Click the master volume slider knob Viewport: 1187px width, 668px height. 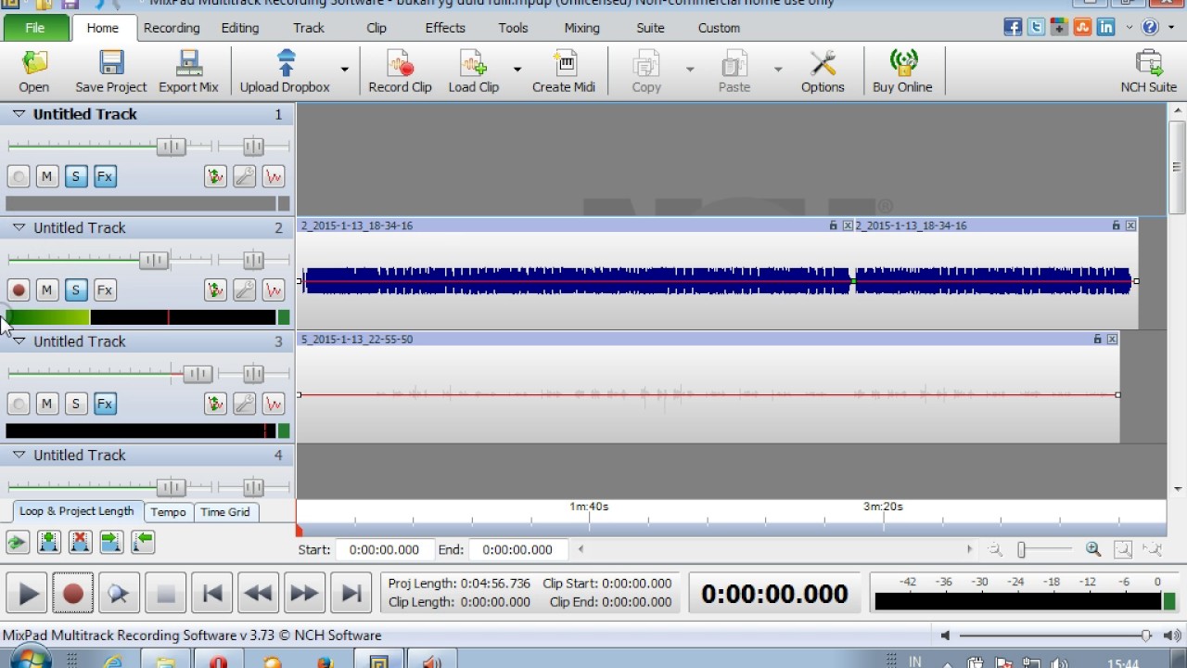pyautogui.click(x=1146, y=636)
